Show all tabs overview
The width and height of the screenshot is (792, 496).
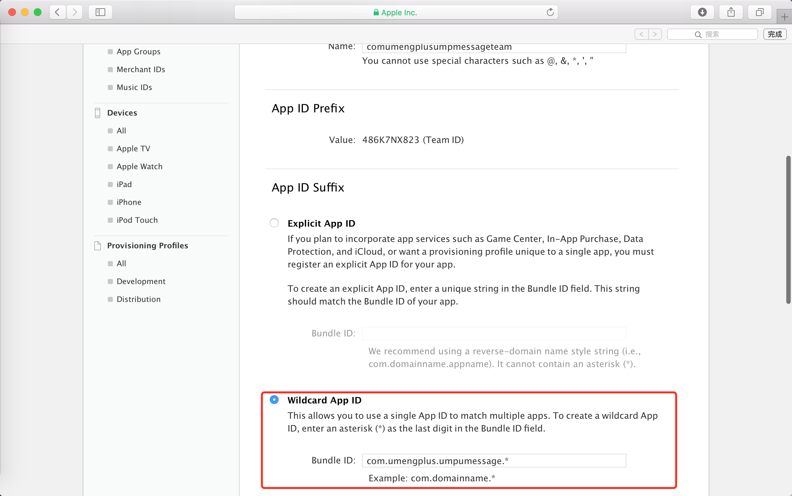(x=759, y=12)
